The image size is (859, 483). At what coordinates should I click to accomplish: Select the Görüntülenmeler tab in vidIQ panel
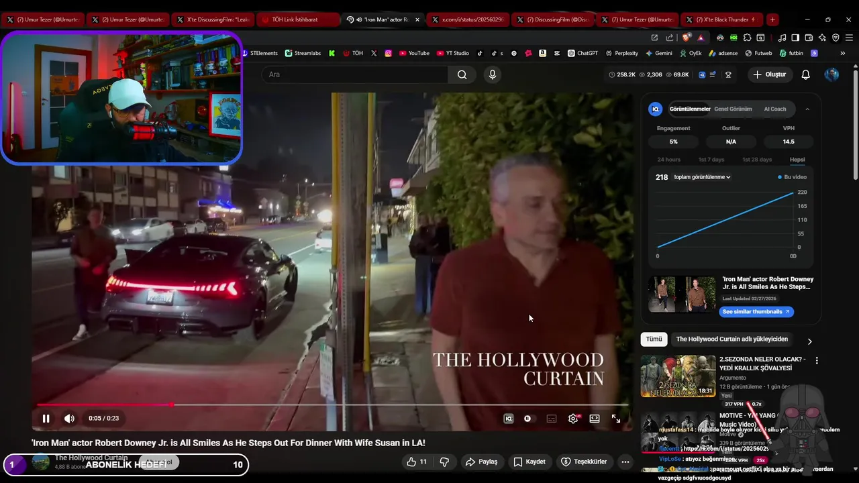pyautogui.click(x=690, y=109)
